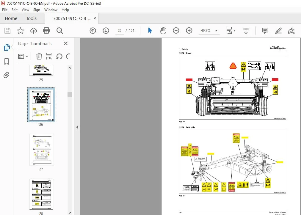Click the thumbnails scrollbar handle
The width and height of the screenshot is (301, 215).
coord(70,95)
